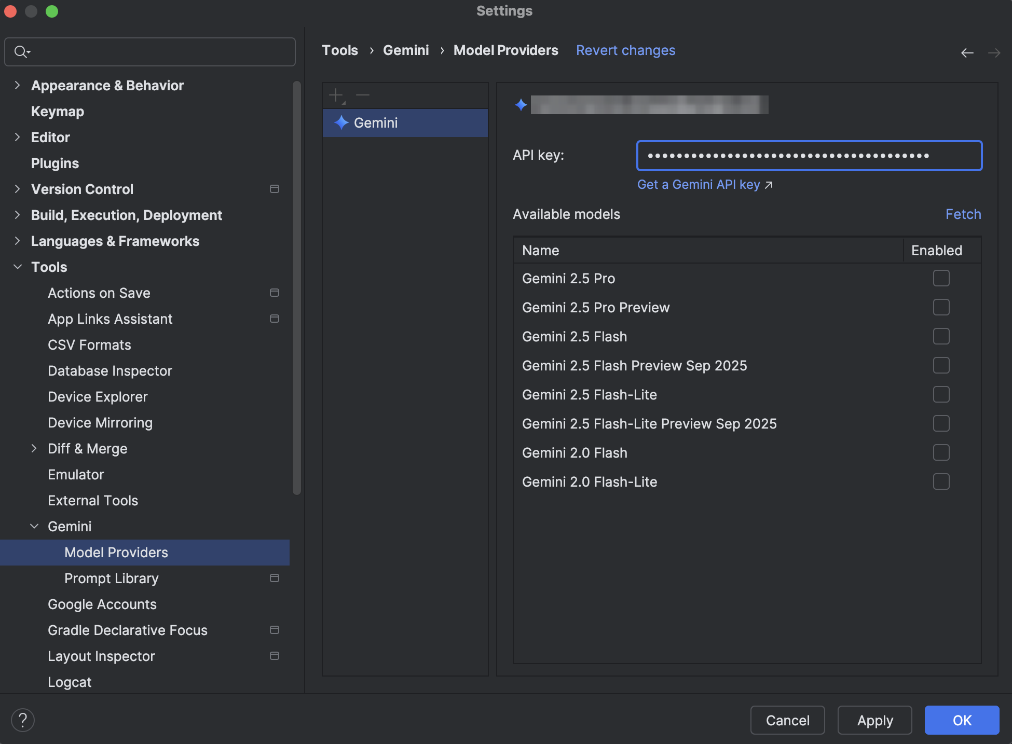Select Prompt Library in sidebar
Screen dimensions: 1012x744
click(x=111, y=578)
